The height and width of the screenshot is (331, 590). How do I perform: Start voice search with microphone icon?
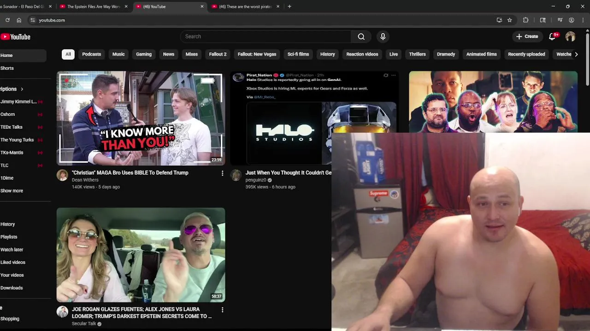point(383,37)
